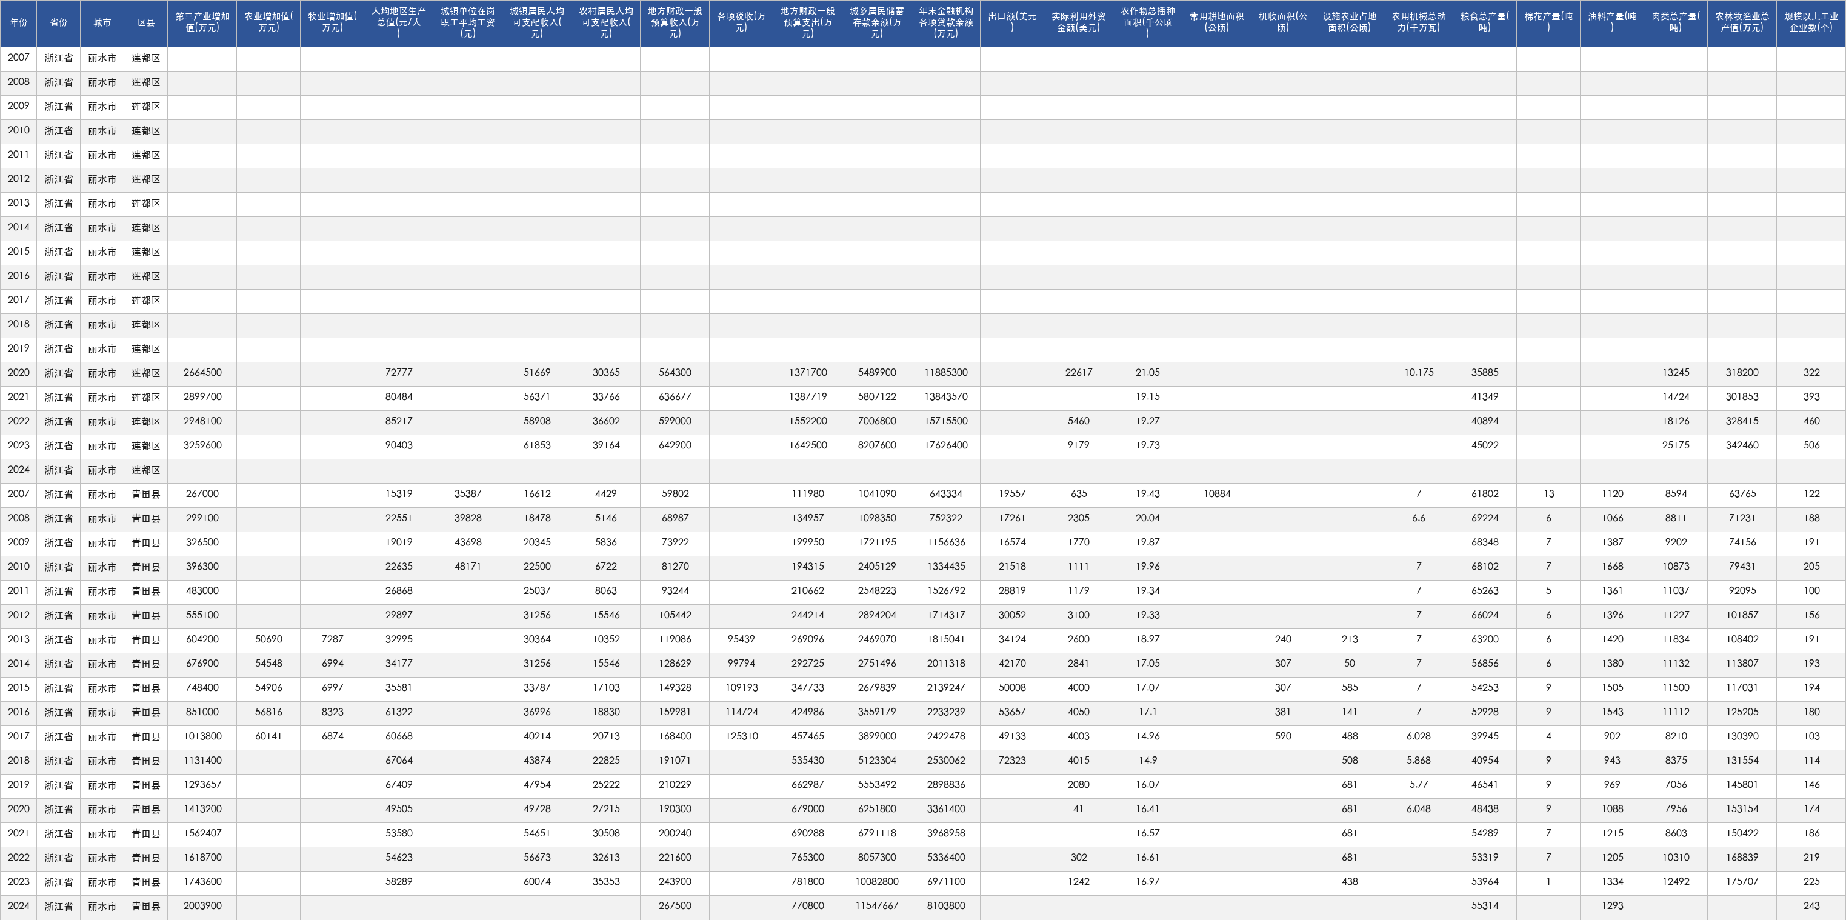Click cell with value 2664500
The image size is (1846, 920).
tap(202, 373)
